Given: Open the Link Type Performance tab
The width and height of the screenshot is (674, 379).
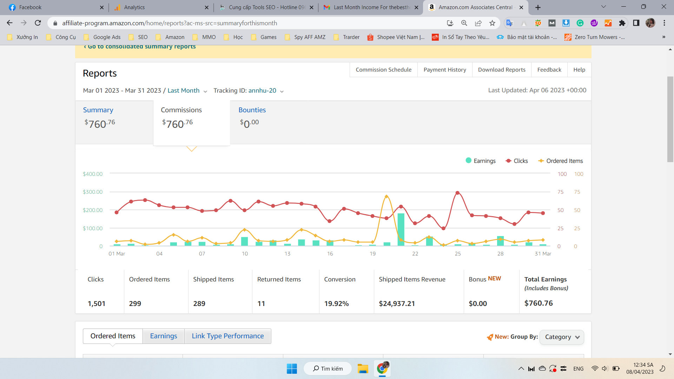Looking at the screenshot, I should (228, 336).
